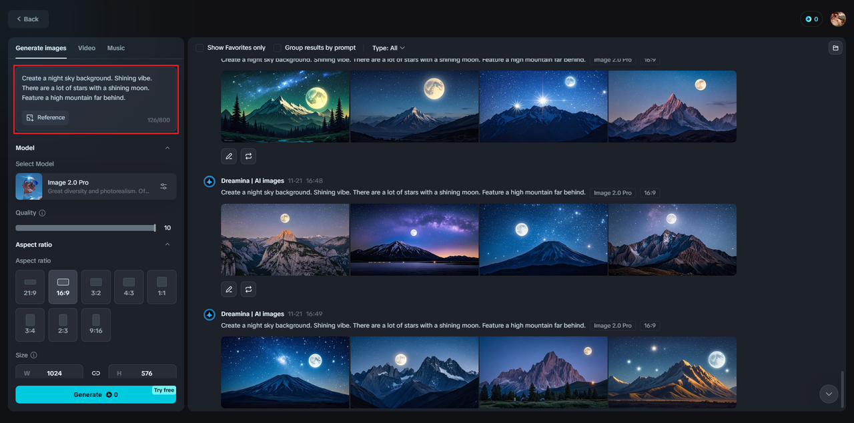This screenshot has width=854, height=423.
Task: Adjust the Quality slider handle
Action: click(x=155, y=228)
